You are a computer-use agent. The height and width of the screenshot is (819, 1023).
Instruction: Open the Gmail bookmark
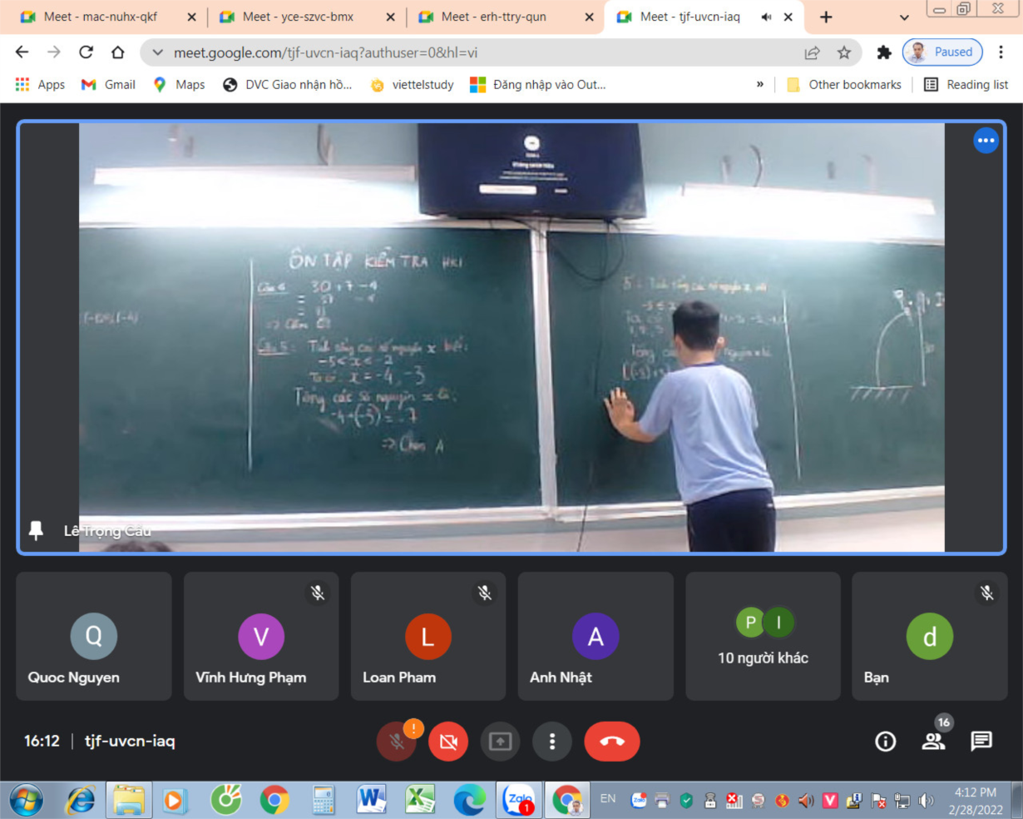coord(109,84)
